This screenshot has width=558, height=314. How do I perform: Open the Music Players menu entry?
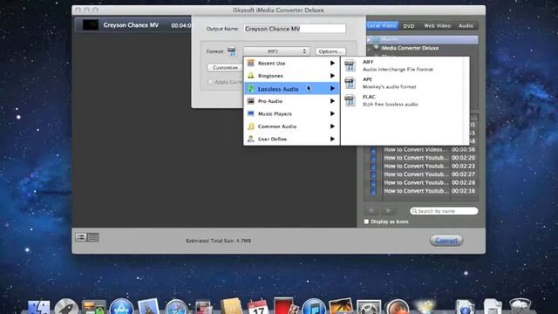tap(291, 113)
